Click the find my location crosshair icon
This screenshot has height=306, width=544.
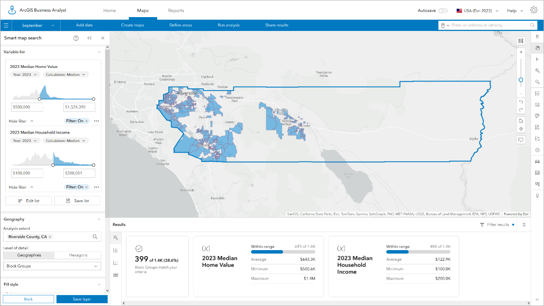[x=520, y=129]
